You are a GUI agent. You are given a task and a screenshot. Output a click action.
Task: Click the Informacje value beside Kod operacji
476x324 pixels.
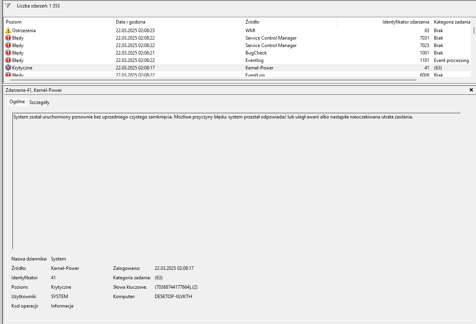pos(62,306)
